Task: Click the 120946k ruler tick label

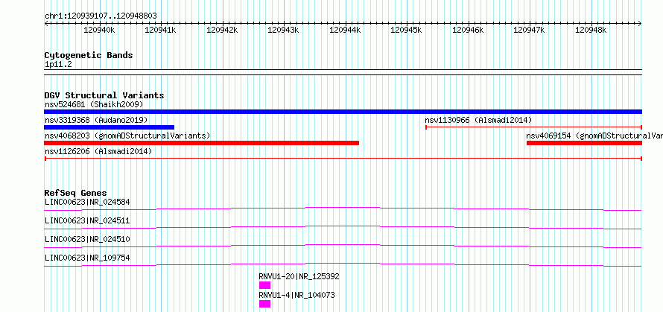Action: click(468, 30)
